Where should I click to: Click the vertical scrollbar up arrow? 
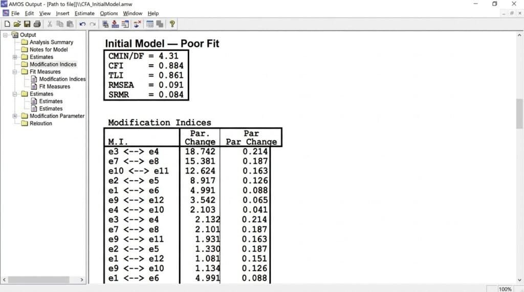(519, 35)
